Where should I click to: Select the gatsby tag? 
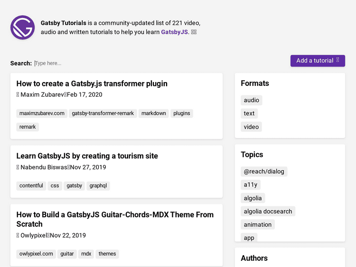click(74, 185)
